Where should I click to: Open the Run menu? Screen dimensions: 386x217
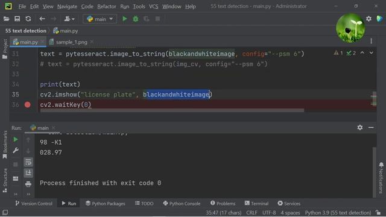point(125,7)
